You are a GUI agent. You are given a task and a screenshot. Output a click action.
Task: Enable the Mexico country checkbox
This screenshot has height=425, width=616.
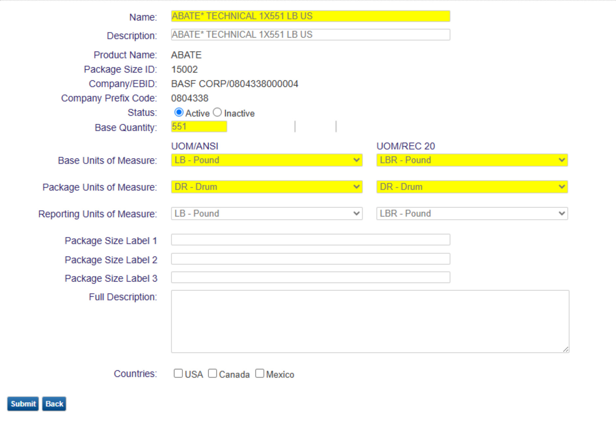pos(260,373)
